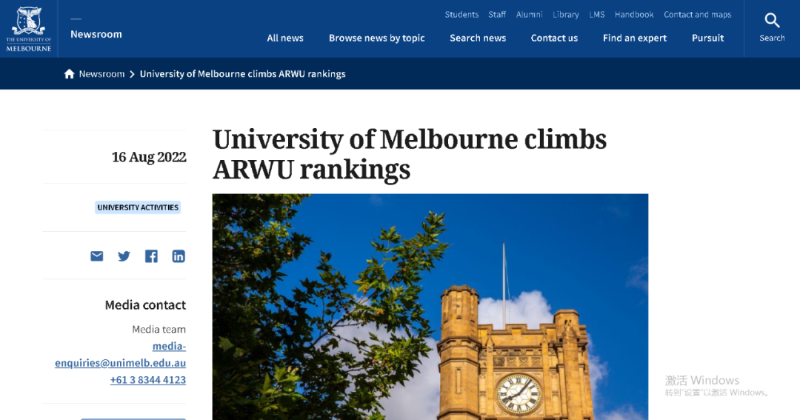Open Browse news by topic
Image resolution: width=800 pixels, height=420 pixels.
(x=376, y=38)
